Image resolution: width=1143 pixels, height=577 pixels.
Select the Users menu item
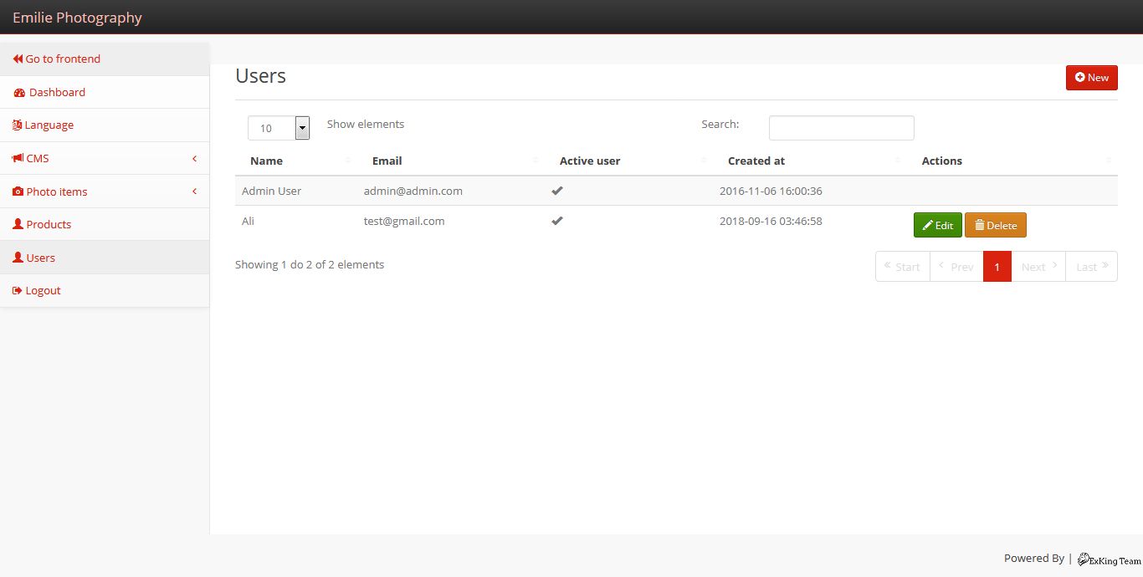pyautogui.click(x=105, y=258)
